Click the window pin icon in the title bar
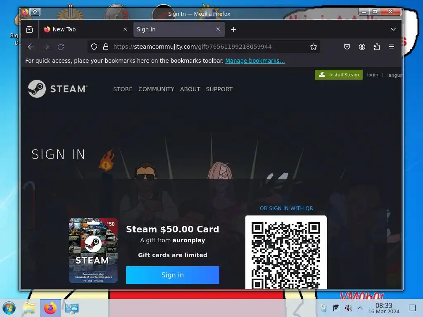423x317 pixels. (x=35, y=12)
